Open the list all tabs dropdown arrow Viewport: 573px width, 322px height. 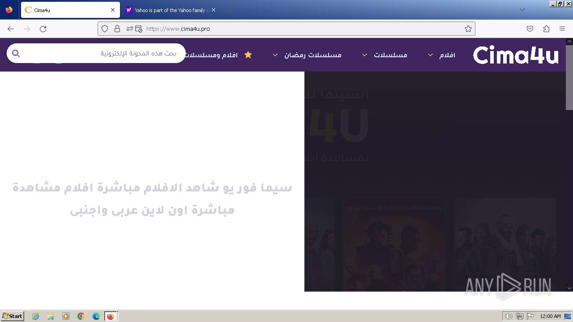(x=522, y=10)
